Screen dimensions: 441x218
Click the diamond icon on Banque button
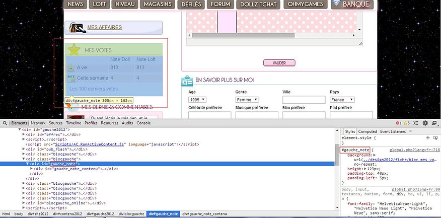(336, 3)
